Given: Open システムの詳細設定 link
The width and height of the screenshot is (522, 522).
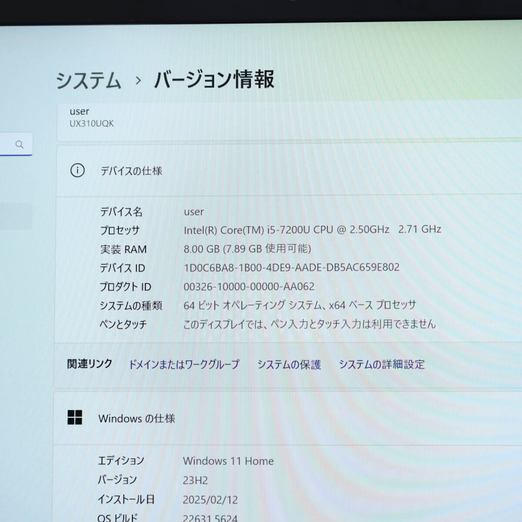Looking at the screenshot, I should pos(381,365).
